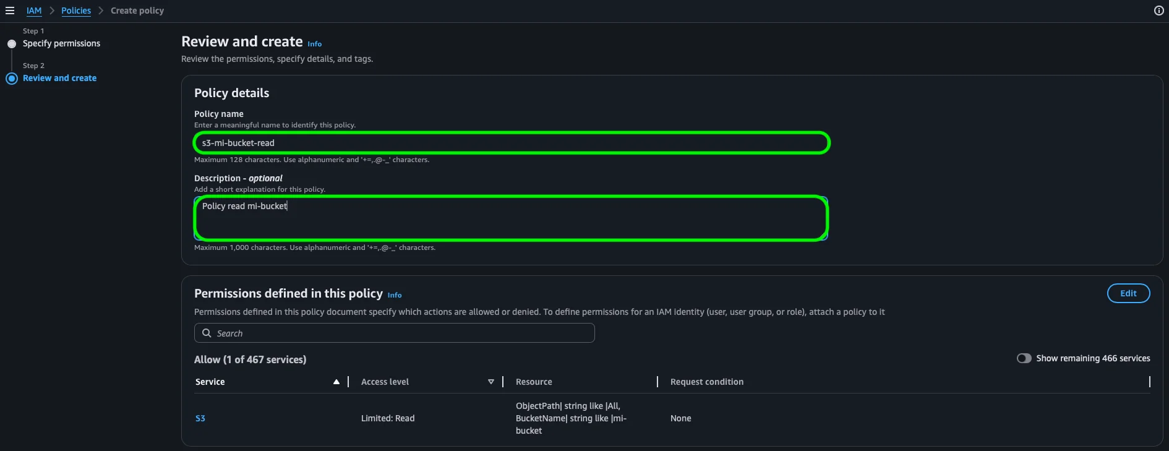The image size is (1169, 451).
Task: Toggle Show remaining 466 services switch
Action: (x=1024, y=358)
